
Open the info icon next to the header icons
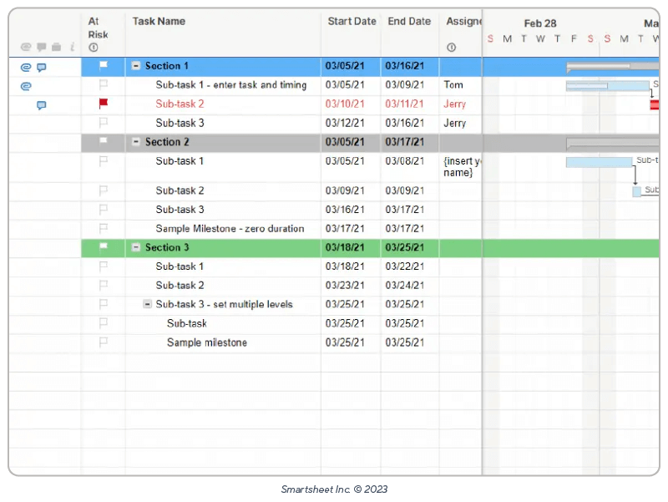(73, 48)
